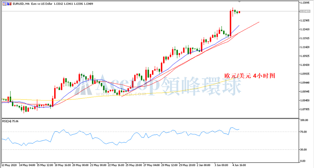Click the 1.07955 price on the scale

[x=304, y=109]
